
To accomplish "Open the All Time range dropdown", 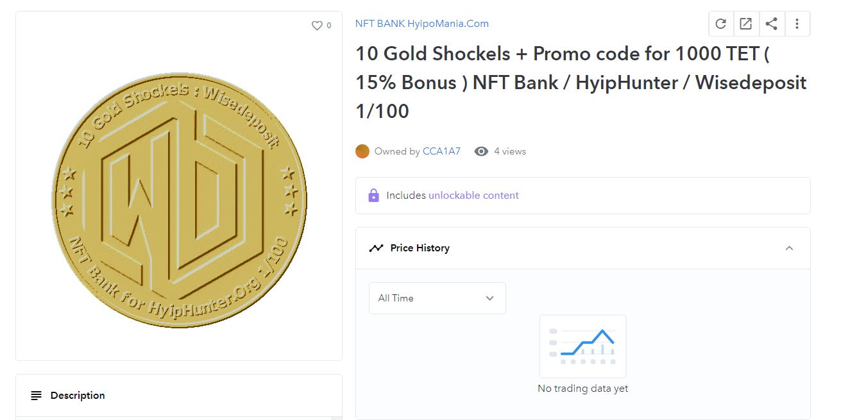I will (x=437, y=298).
